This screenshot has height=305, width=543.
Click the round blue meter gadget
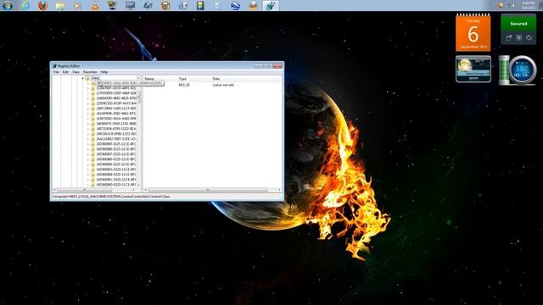(523, 70)
